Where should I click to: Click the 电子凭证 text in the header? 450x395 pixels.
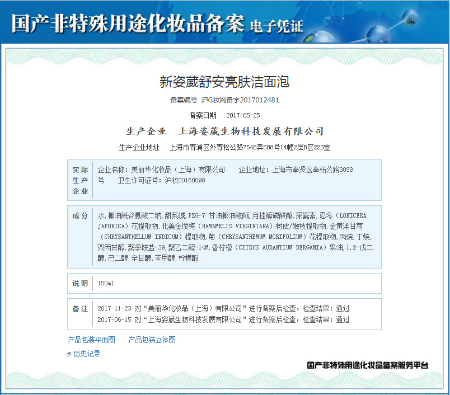pos(276,26)
